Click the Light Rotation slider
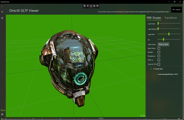This screenshot has height=120, width=184. pyautogui.click(x=169, y=29)
